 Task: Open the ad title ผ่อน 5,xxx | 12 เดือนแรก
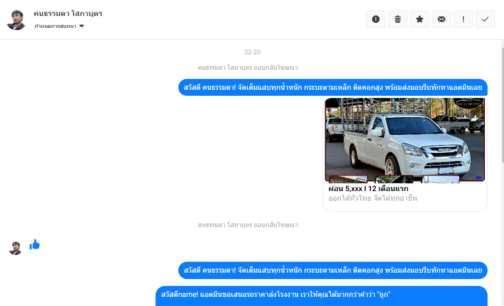tap(368, 189)
